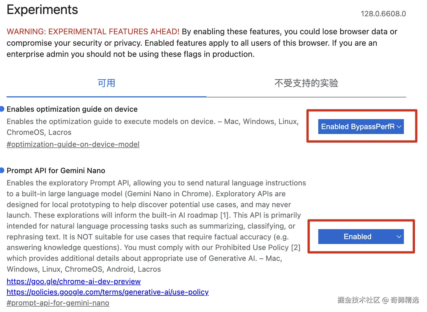Image resolution: width=427 pixels, height=312 pixels.
Task: Click the blue dot beside optimization guide flag
Action: 2,109
